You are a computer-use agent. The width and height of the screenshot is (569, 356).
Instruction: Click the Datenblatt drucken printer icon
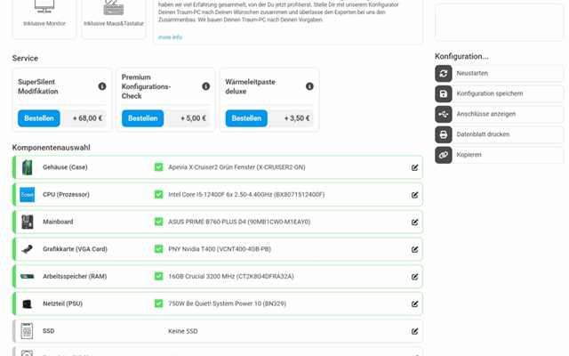(x=443, y=134)
